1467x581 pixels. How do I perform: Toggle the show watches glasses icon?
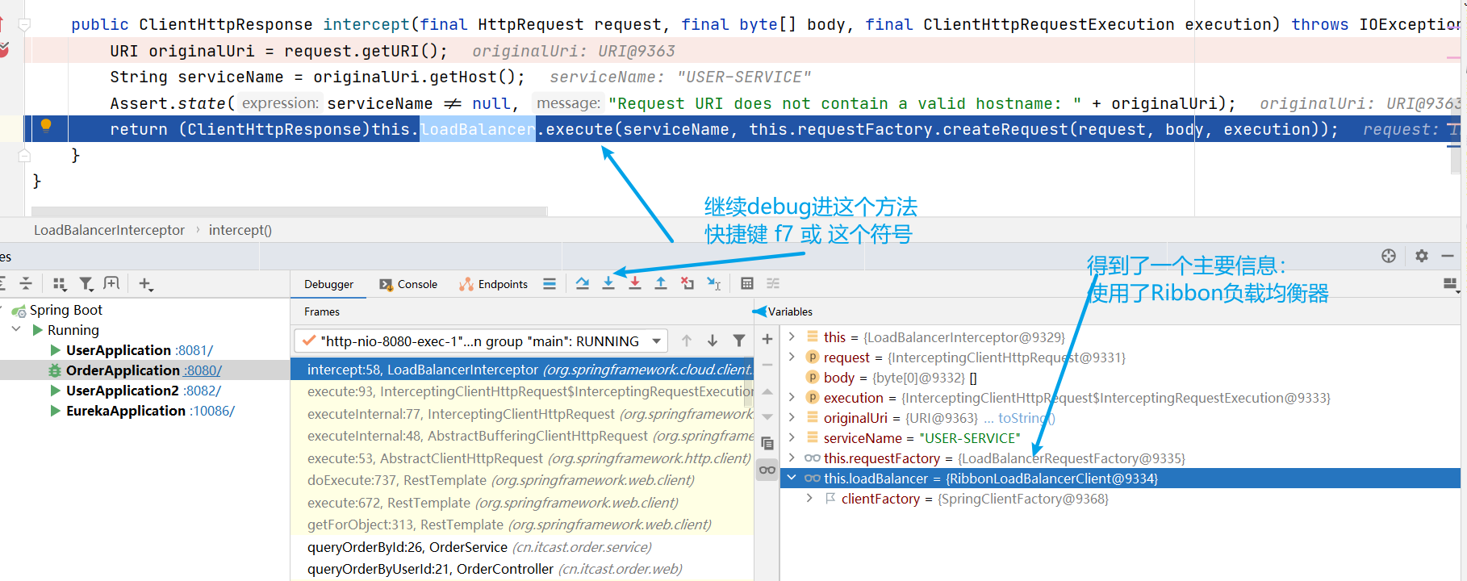767,470
